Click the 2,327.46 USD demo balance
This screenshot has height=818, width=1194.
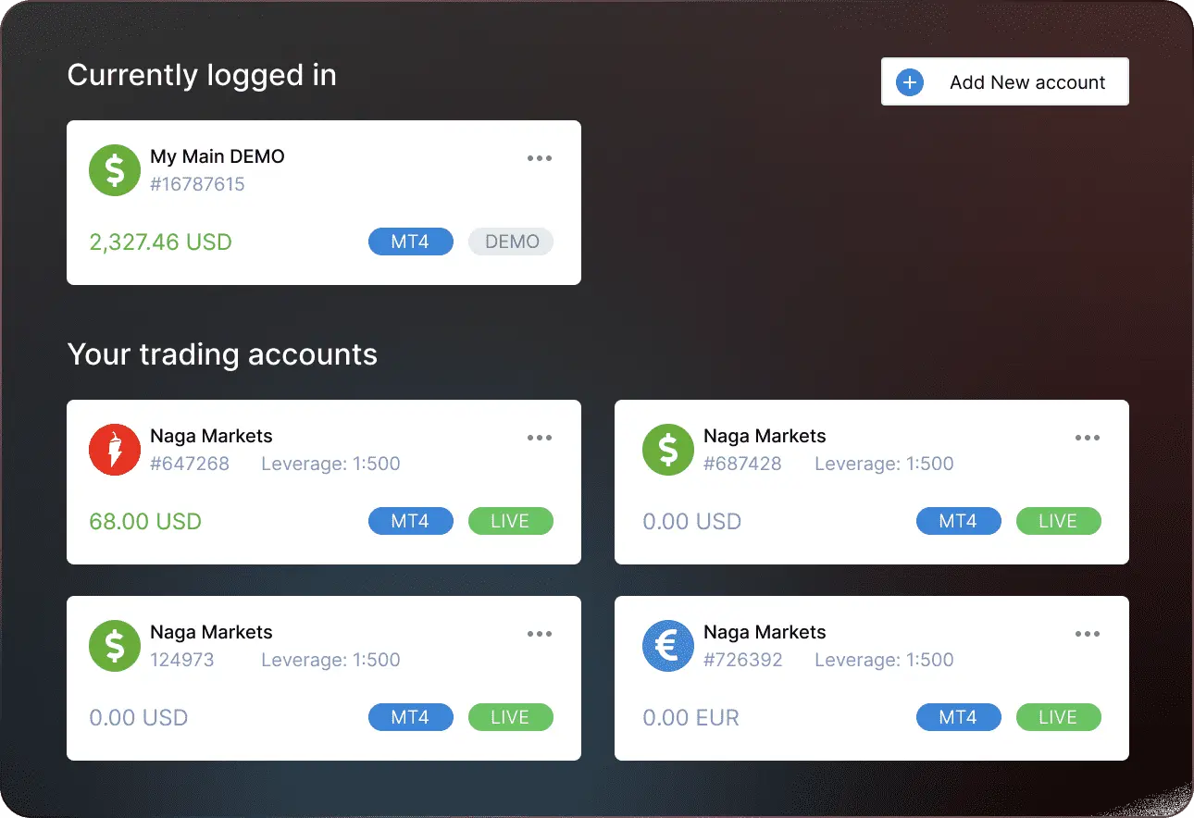160,242
